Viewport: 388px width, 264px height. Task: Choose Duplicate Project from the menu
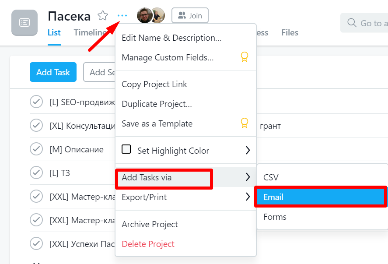(x=157, y=104)
